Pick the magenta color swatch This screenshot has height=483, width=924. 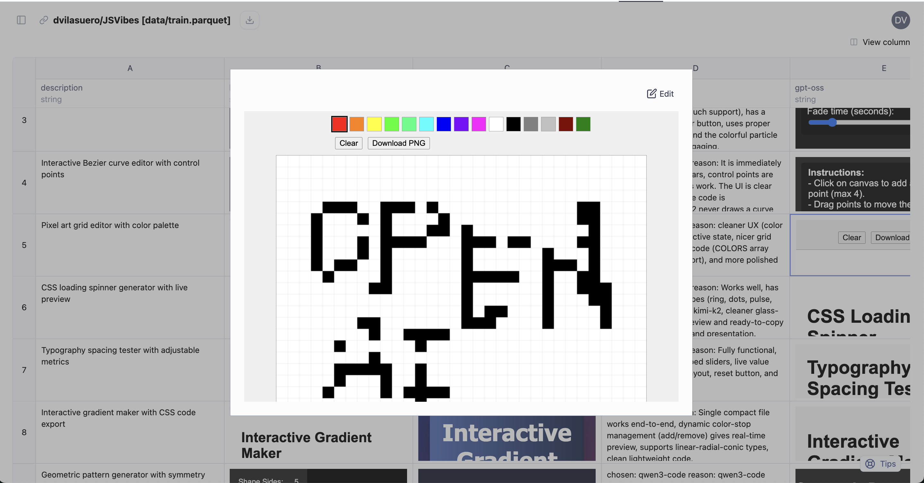click(478, 124)
